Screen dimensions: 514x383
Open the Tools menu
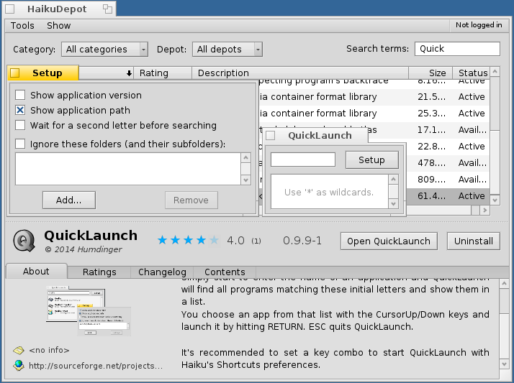pyautogui.click(x=22, y=26)
